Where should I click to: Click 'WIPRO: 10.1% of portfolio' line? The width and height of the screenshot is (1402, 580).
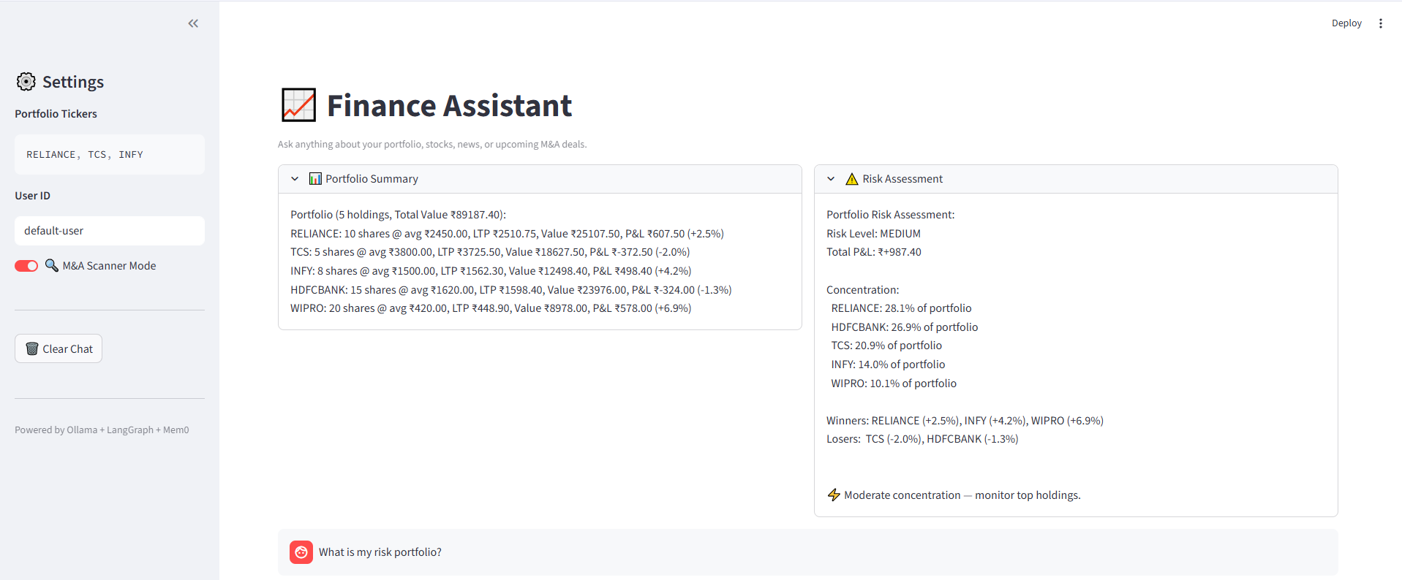point(894,384)
